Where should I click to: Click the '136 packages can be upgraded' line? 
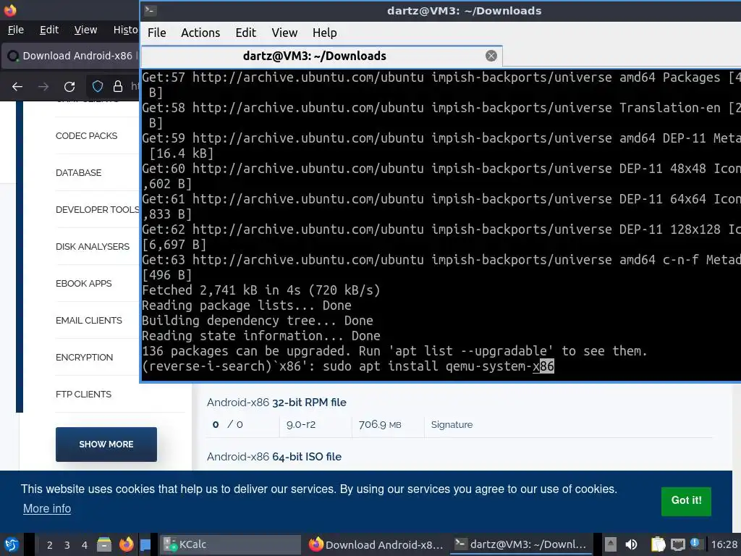(x=394, y=351)
